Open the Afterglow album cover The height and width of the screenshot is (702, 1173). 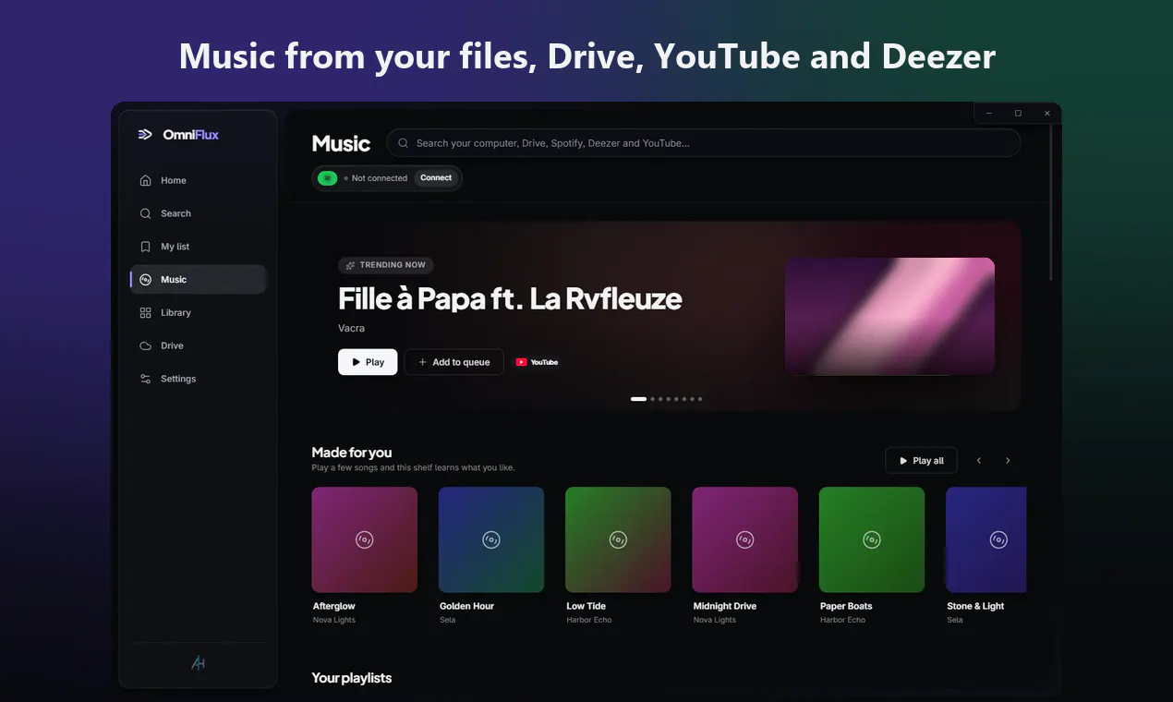pos(365,539)
